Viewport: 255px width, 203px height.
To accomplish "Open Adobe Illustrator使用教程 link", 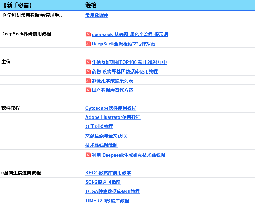I will click(113, 117).
